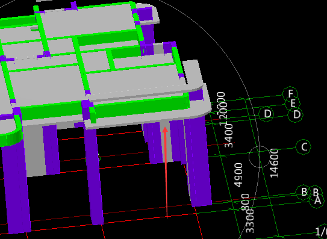Select the 800 dimension text
The image size is (327, 239).
pos(245,202)
